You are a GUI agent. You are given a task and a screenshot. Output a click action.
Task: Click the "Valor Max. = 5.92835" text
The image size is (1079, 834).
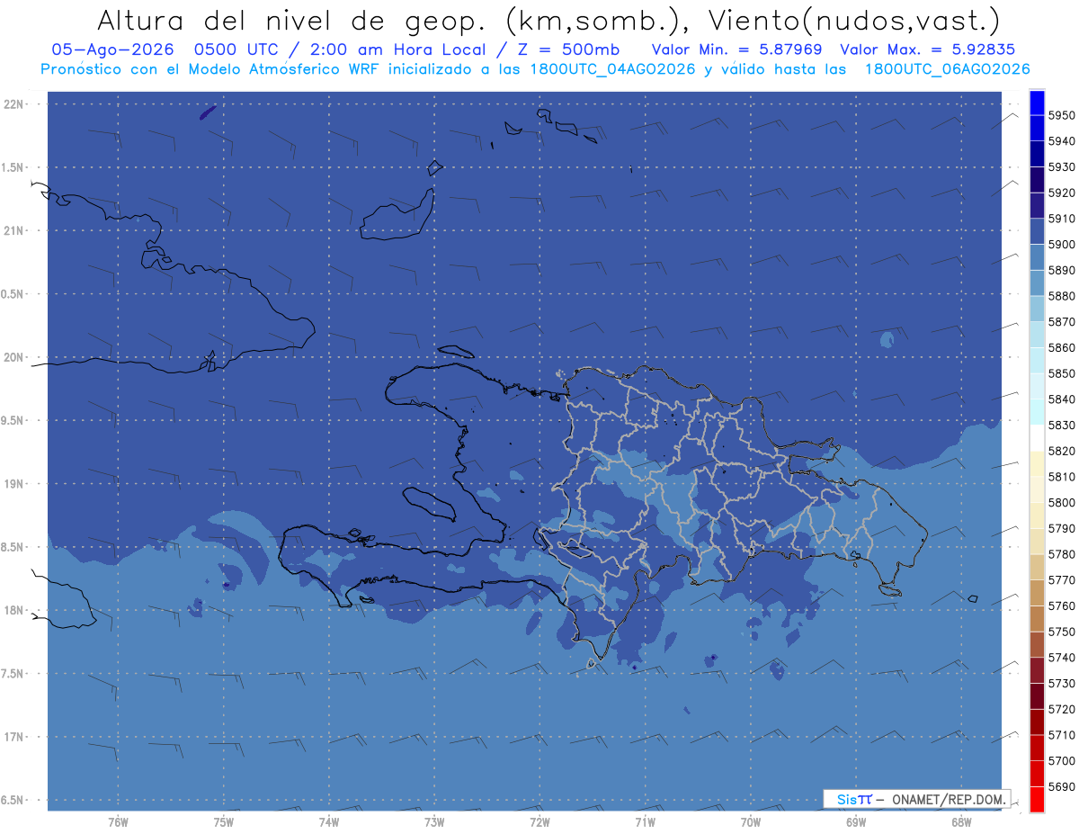927,49
